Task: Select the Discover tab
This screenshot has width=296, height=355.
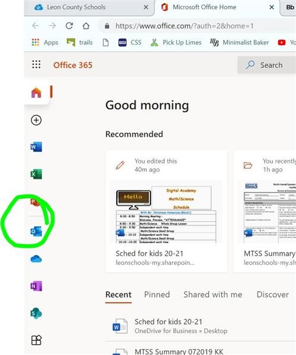Action: click(x=273, y=294)
